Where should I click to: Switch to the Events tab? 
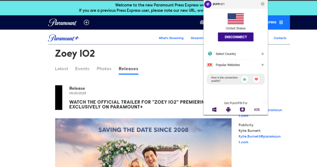point(82,69)
